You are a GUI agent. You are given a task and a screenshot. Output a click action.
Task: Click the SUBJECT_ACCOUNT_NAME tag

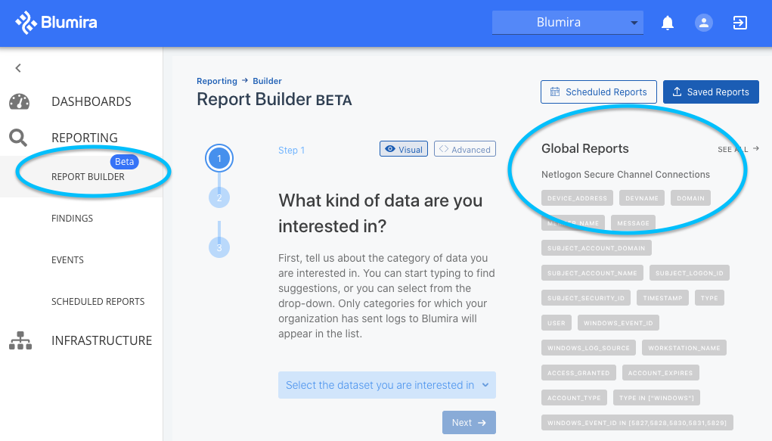pyautogui.click(x=592, y=273)
